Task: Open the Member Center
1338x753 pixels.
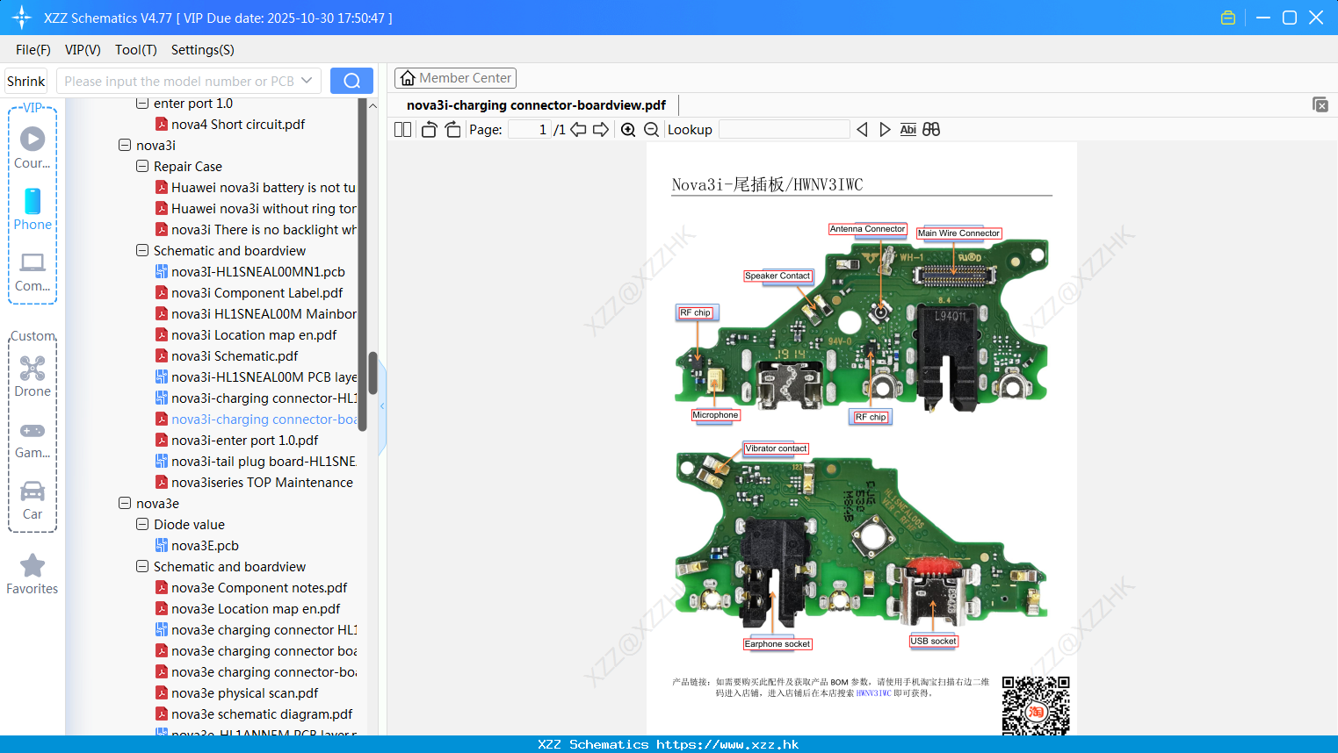Action: [x=455, y=78]
